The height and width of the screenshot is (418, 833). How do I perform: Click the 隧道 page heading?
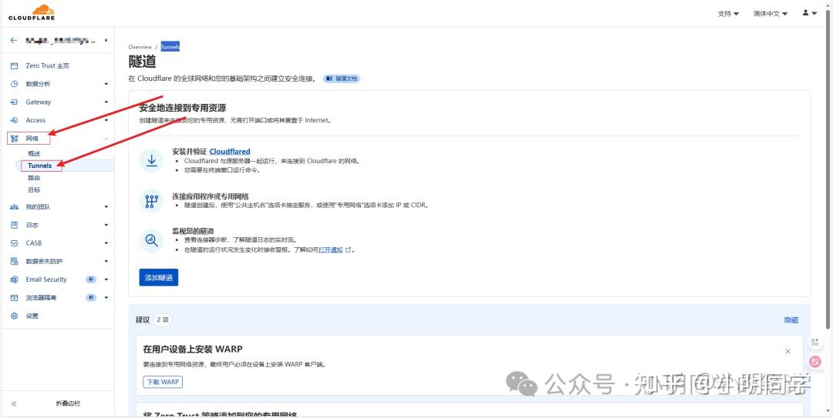142,62
